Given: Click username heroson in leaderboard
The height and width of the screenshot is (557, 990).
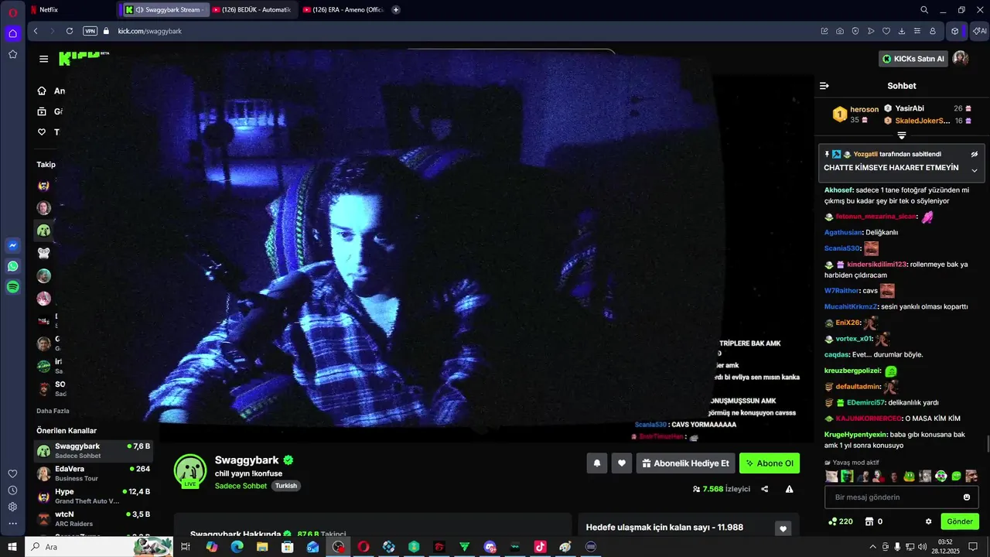Looking at the screenshot, I should pyautogui.click(x=865, y=109).
